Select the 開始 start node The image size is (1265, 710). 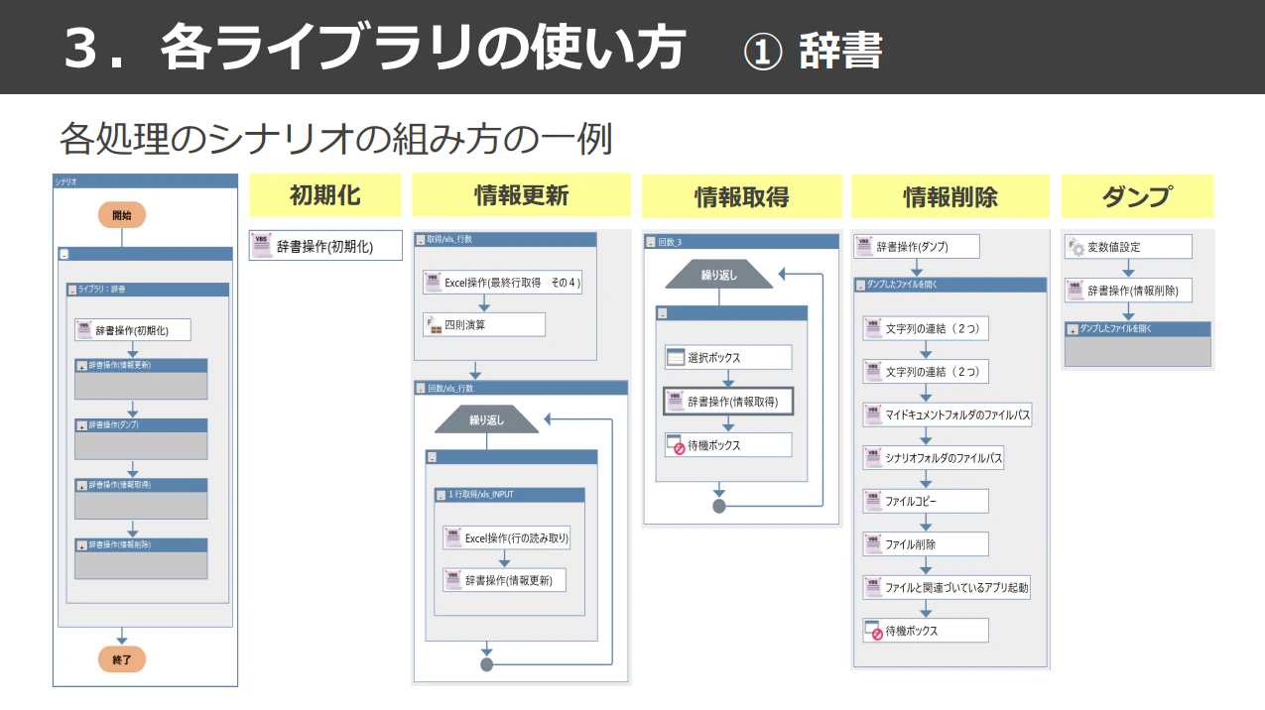coord(122,214)
